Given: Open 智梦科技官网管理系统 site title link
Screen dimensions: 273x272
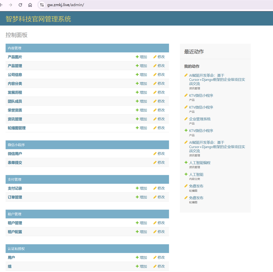Looking at the screenshot, I should (38, 19).
